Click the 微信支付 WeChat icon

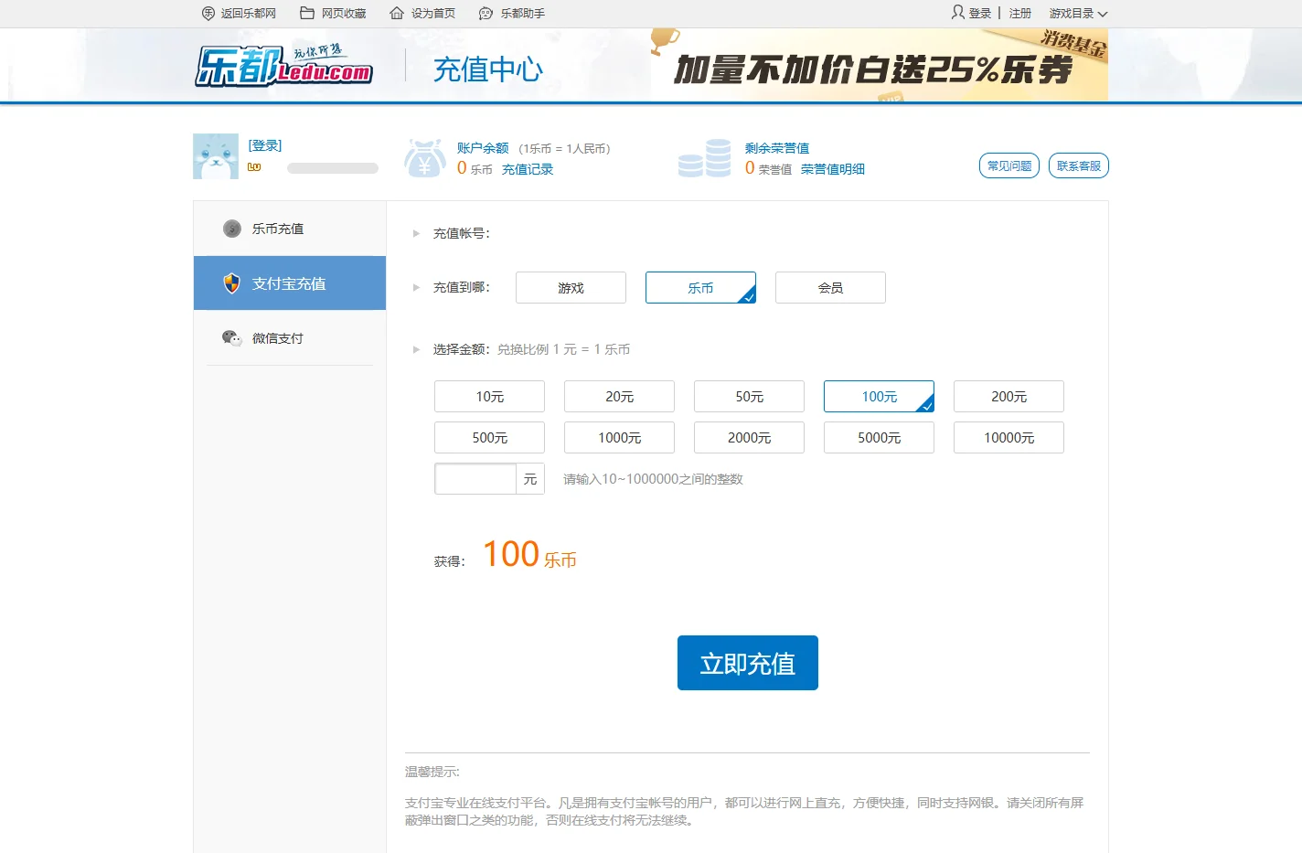(x=232, y=338)
